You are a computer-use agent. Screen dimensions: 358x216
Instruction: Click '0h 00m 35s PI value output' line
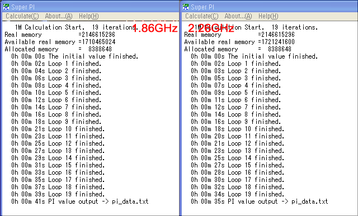260,201
